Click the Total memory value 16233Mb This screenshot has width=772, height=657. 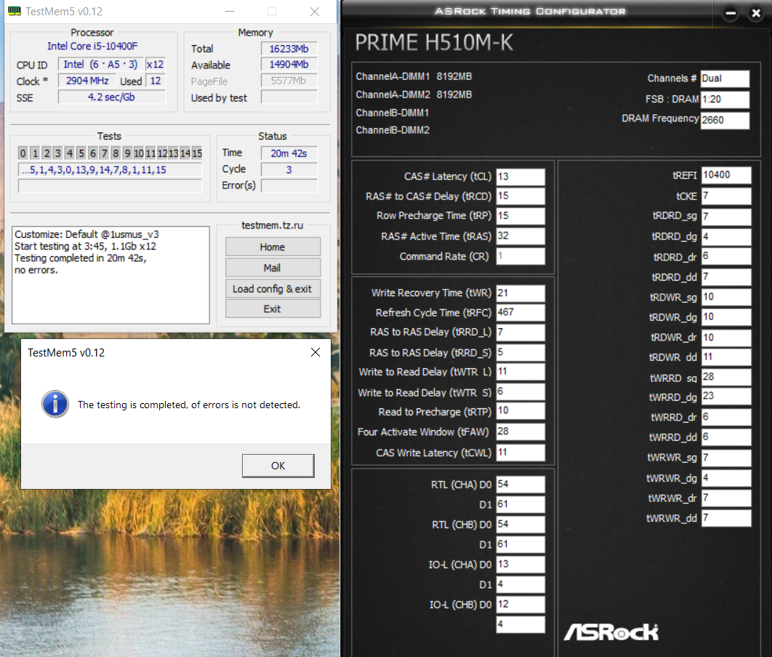[289, 49]
